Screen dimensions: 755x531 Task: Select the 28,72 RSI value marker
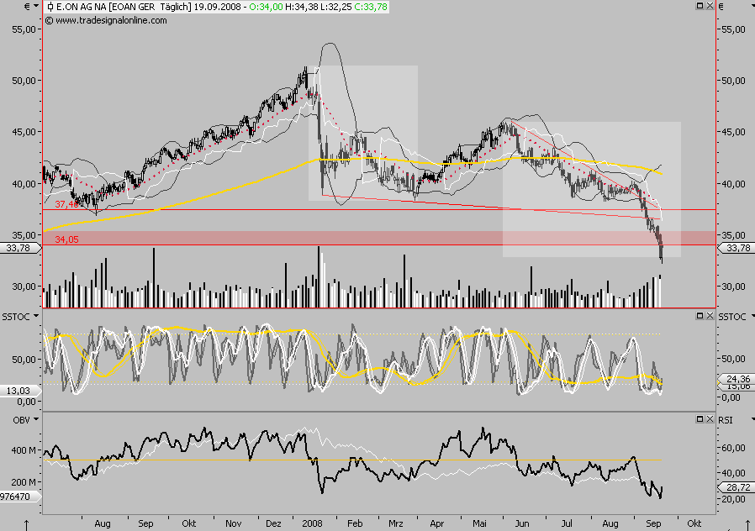click(x=737, y=487)
